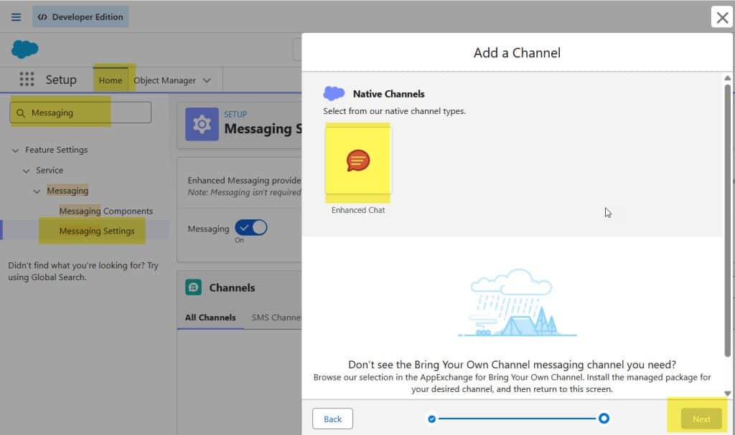735x435 pixels.
Task: Select Feature Settings in the tree
Action: (56, 150)
